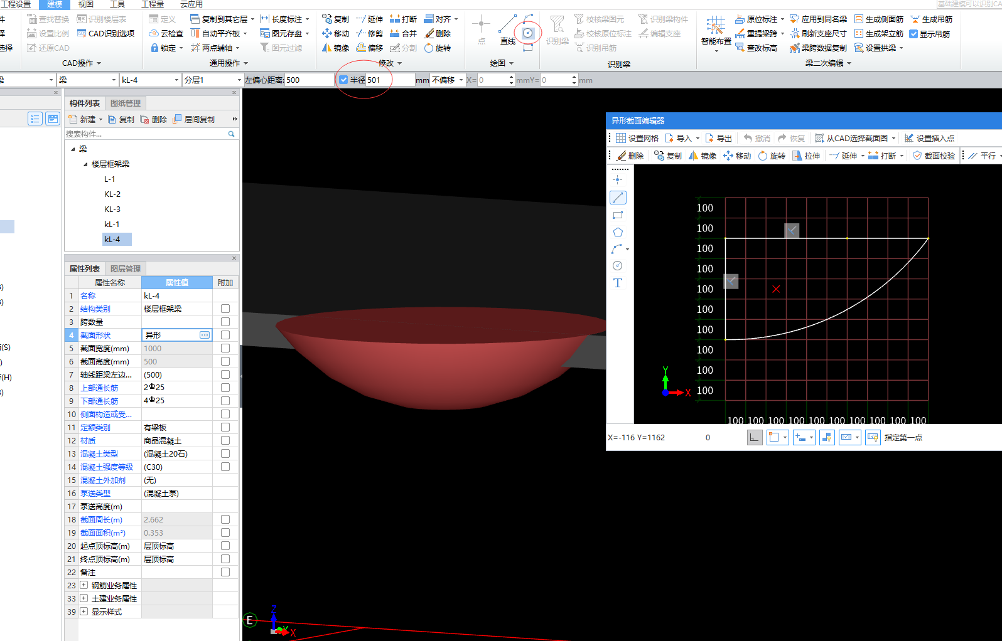
Task: Check 附加 box for 截面形状 row
Action: click(225, 335)
